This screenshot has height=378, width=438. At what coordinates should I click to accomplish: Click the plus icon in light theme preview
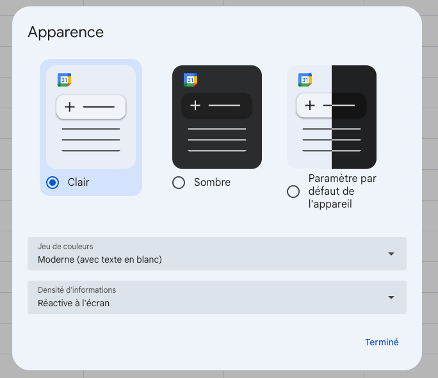pos(70,107)
